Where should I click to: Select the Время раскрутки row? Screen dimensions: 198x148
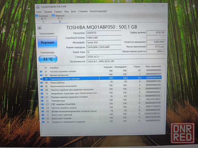[x=100, y=75]
